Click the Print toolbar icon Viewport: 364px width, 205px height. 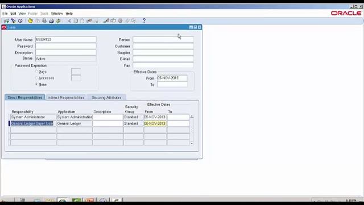(x=51, y=21)
